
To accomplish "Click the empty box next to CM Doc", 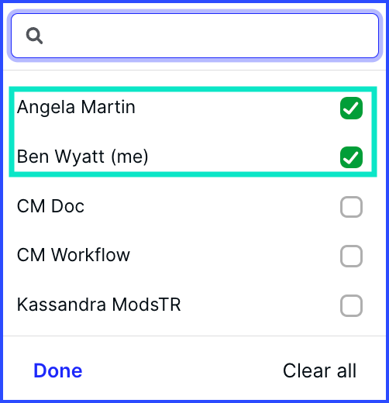I will click(351, 207).
